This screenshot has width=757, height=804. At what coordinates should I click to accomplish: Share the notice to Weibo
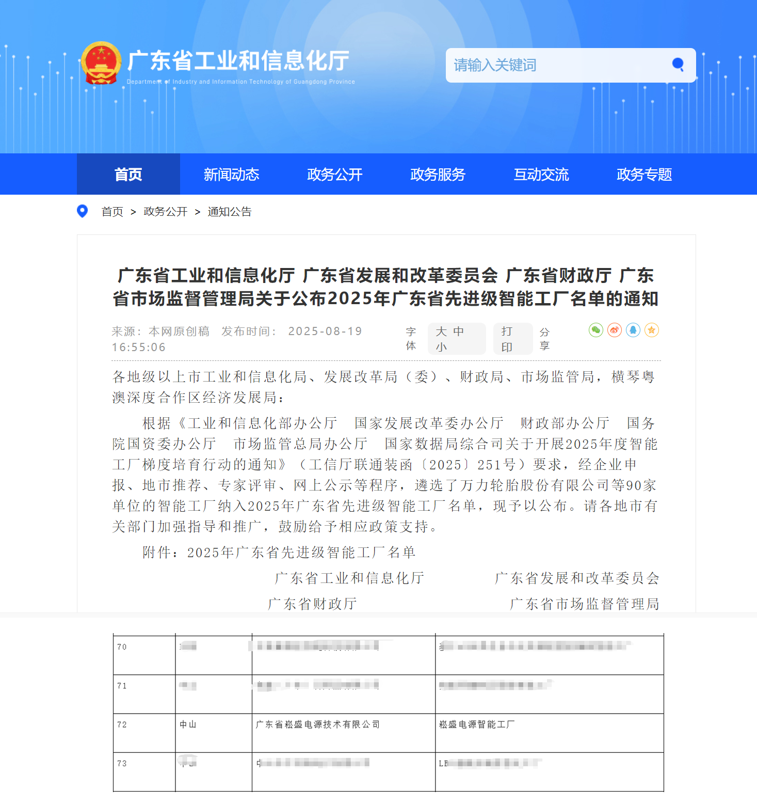point(614,330)
